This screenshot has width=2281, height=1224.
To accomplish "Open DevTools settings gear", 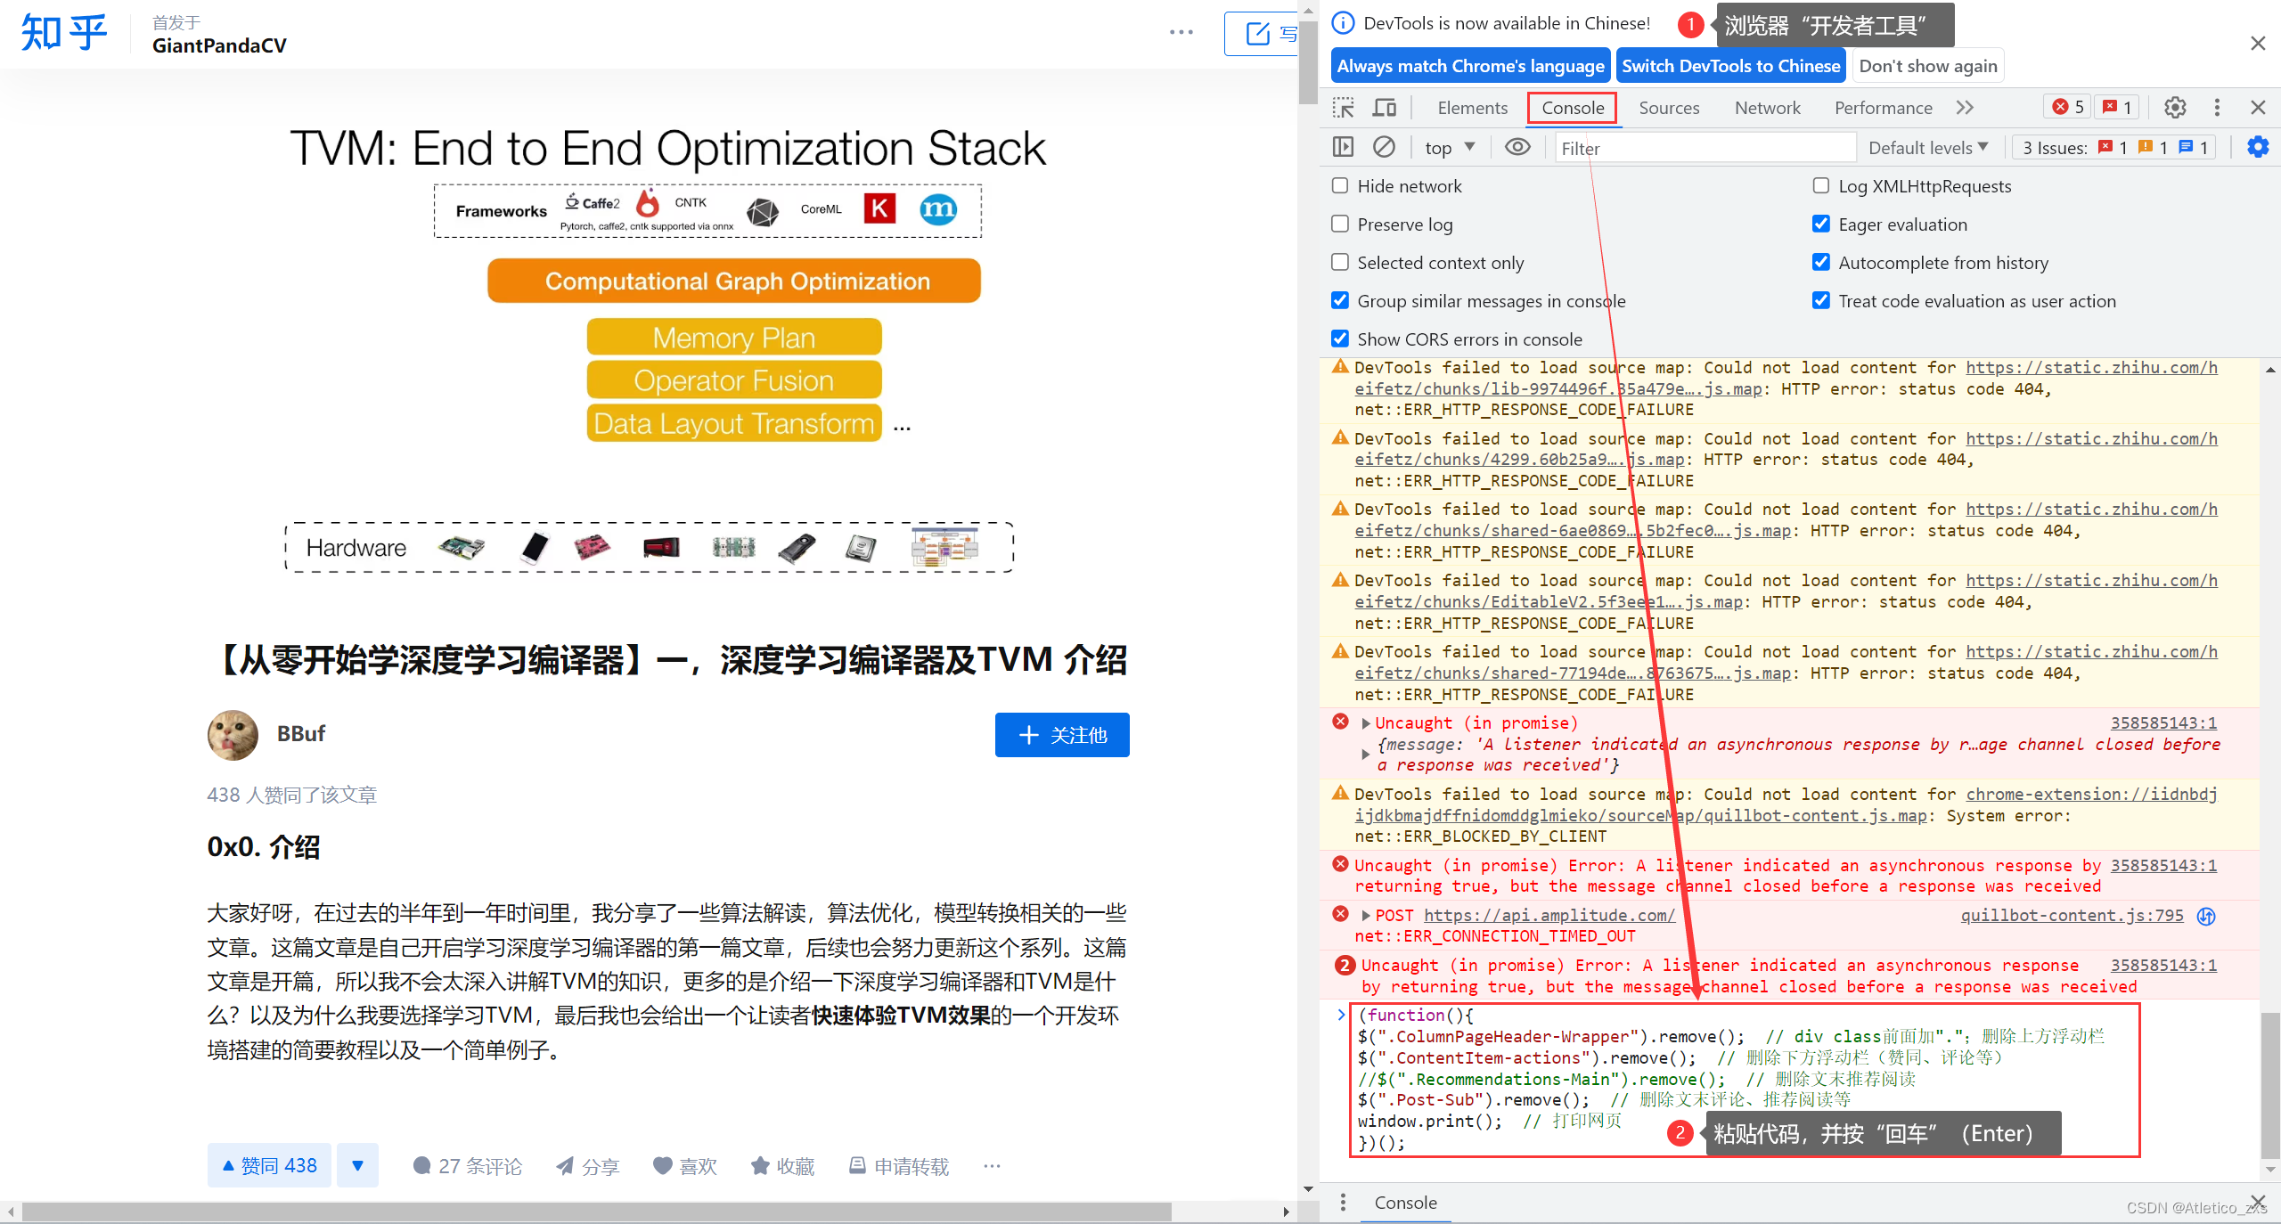I will pyautogui.click(x=2175, y=108).
